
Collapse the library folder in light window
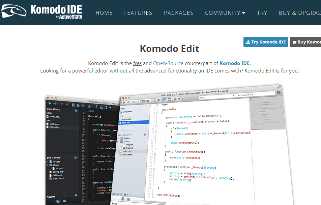click(118, 141)
